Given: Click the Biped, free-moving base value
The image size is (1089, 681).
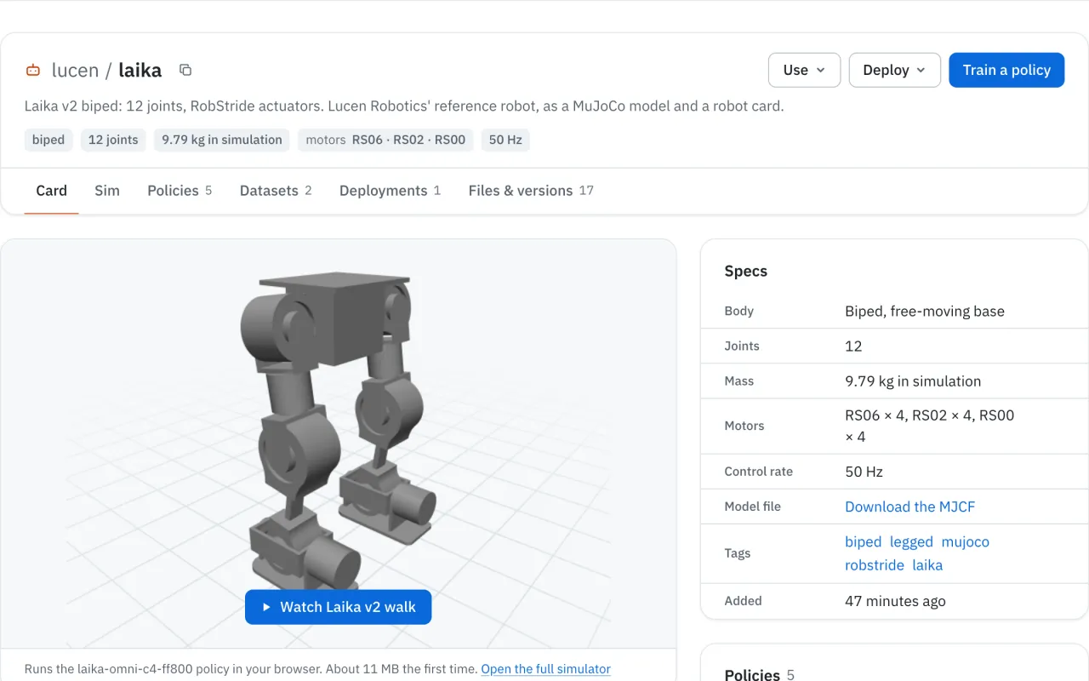Looking at the screenshot, I should coord(925,311).
